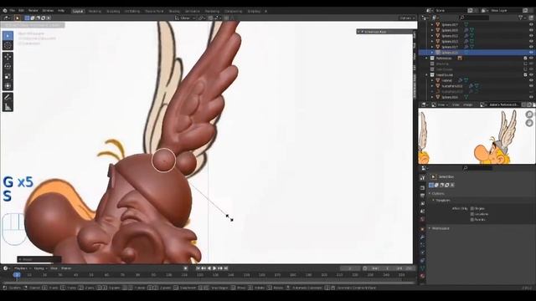Click the Asterix reference image preview
Viewport: 536px width, 301px height.
pyautogui.click(x=477, y=136)
